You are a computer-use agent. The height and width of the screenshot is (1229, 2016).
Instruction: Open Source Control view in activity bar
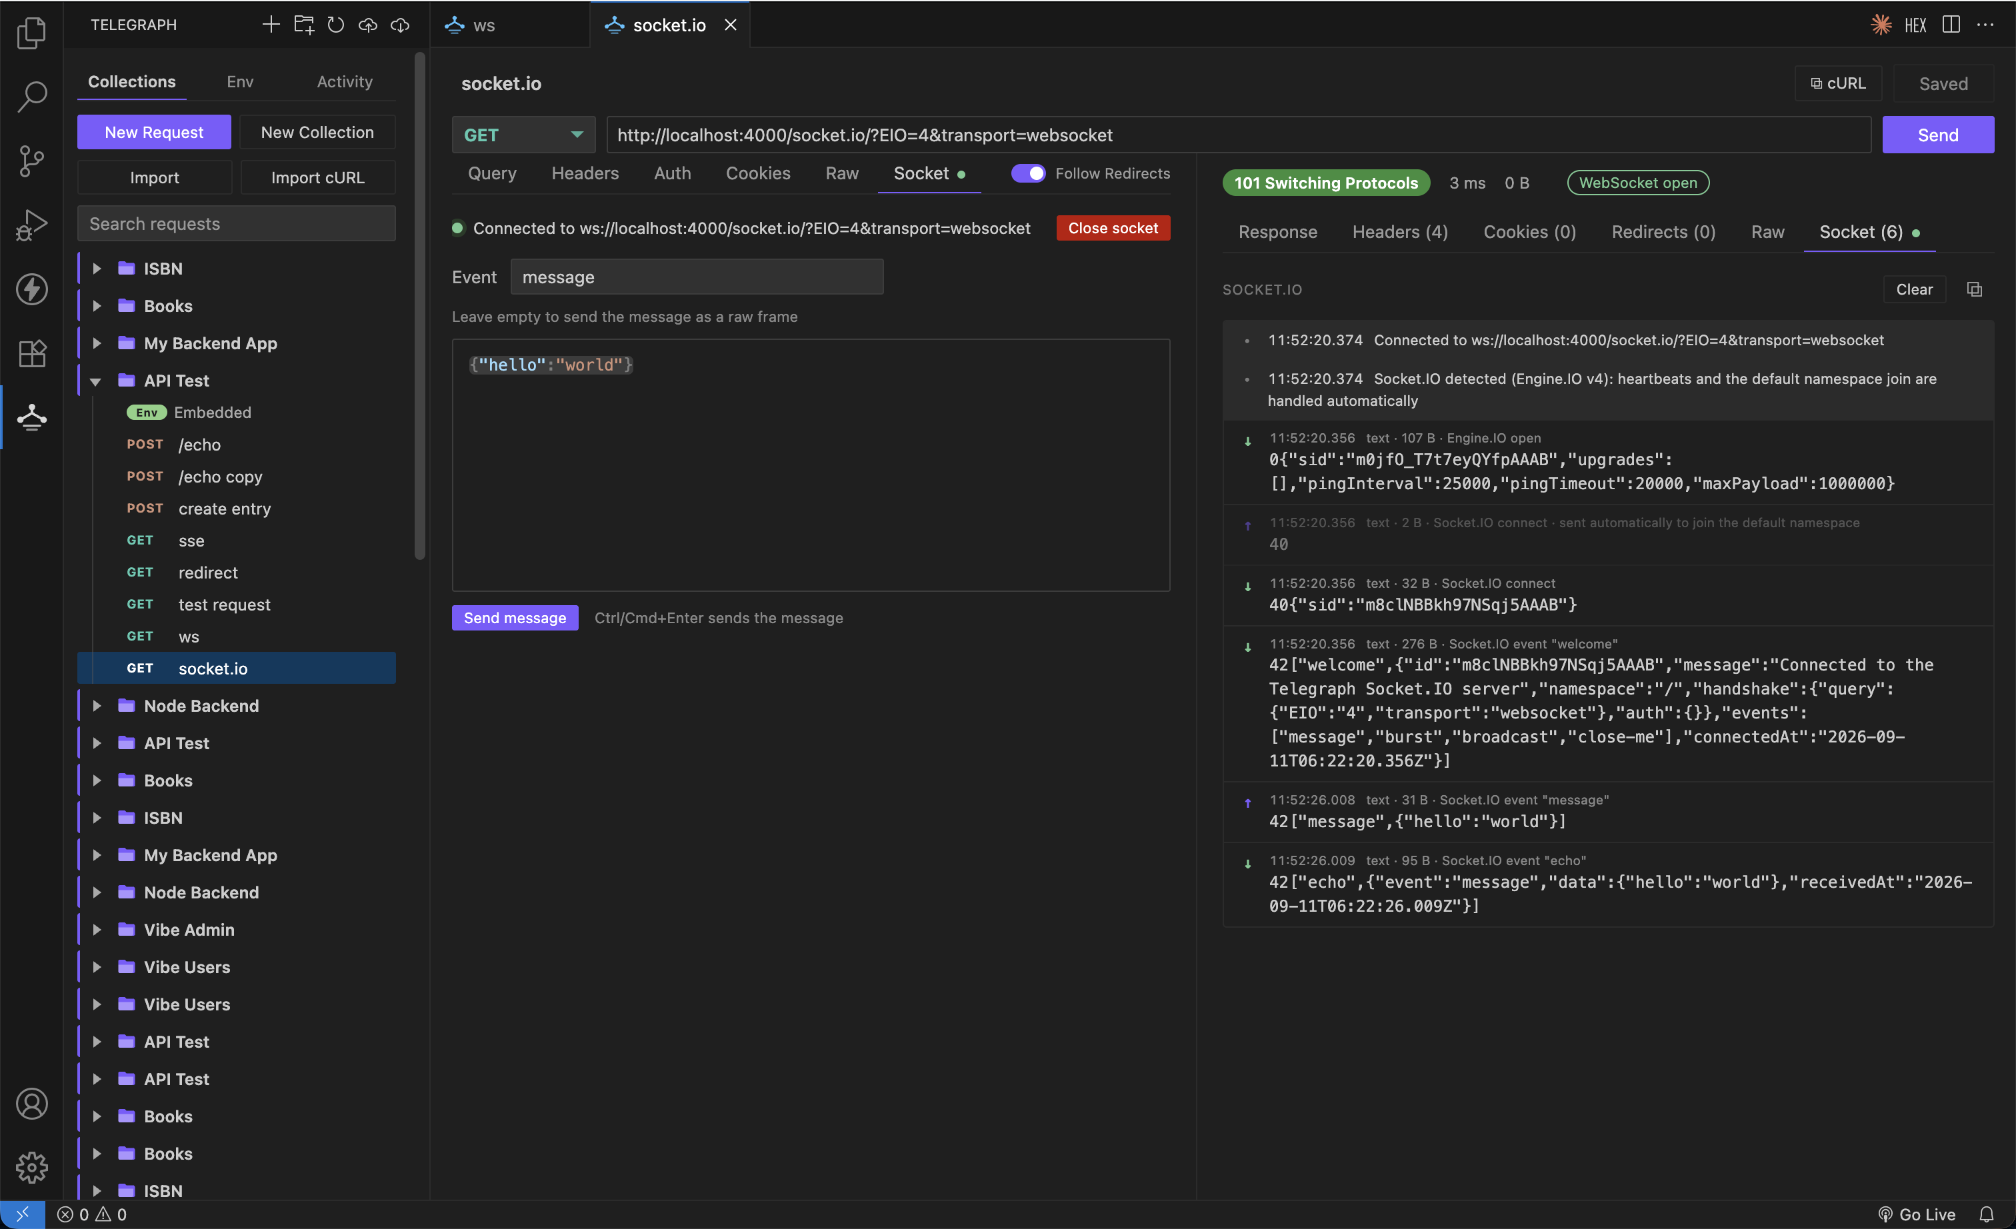pyautogui.click(x=31, y=160)
